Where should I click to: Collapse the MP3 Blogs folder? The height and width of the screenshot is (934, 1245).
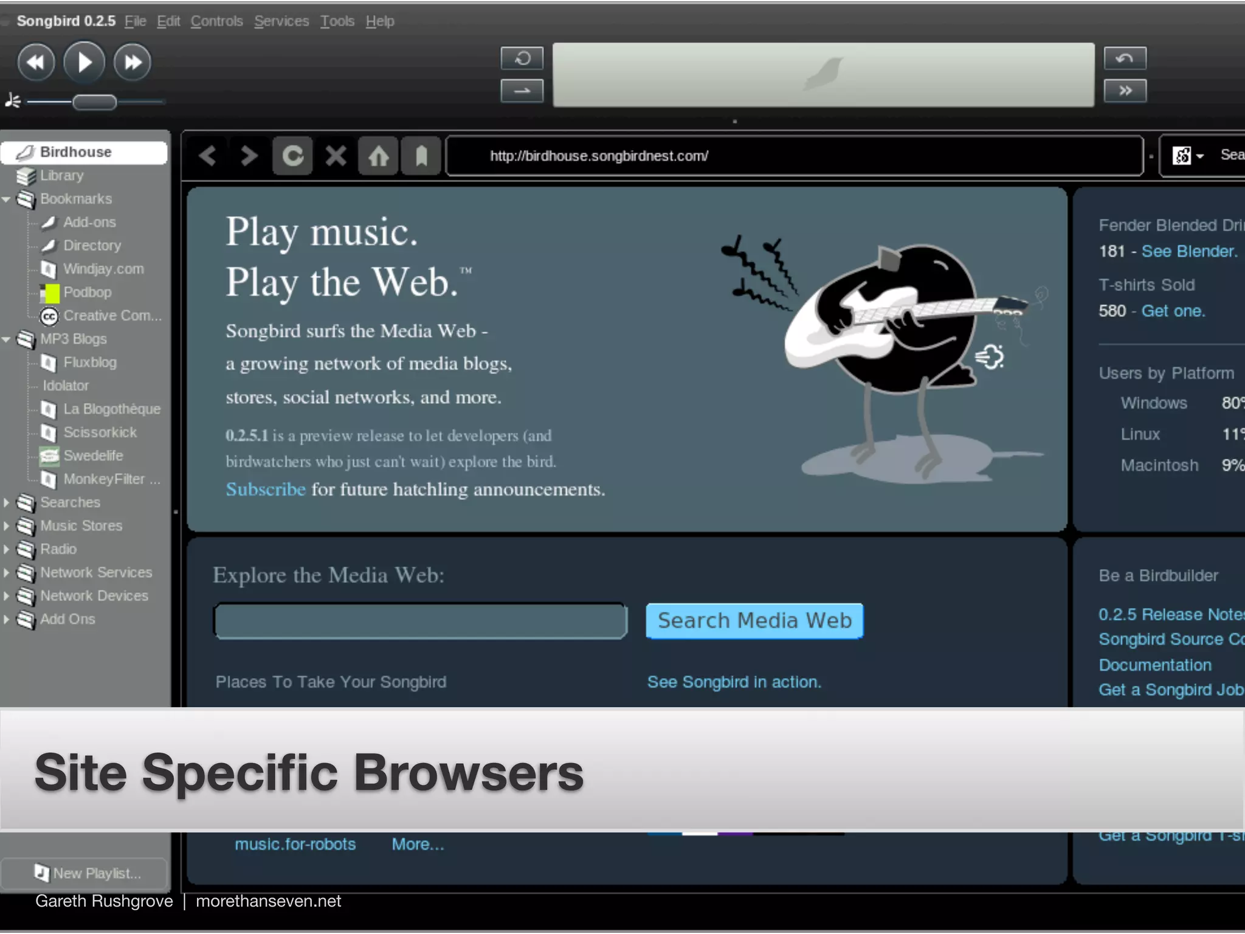tap(6, 339)
